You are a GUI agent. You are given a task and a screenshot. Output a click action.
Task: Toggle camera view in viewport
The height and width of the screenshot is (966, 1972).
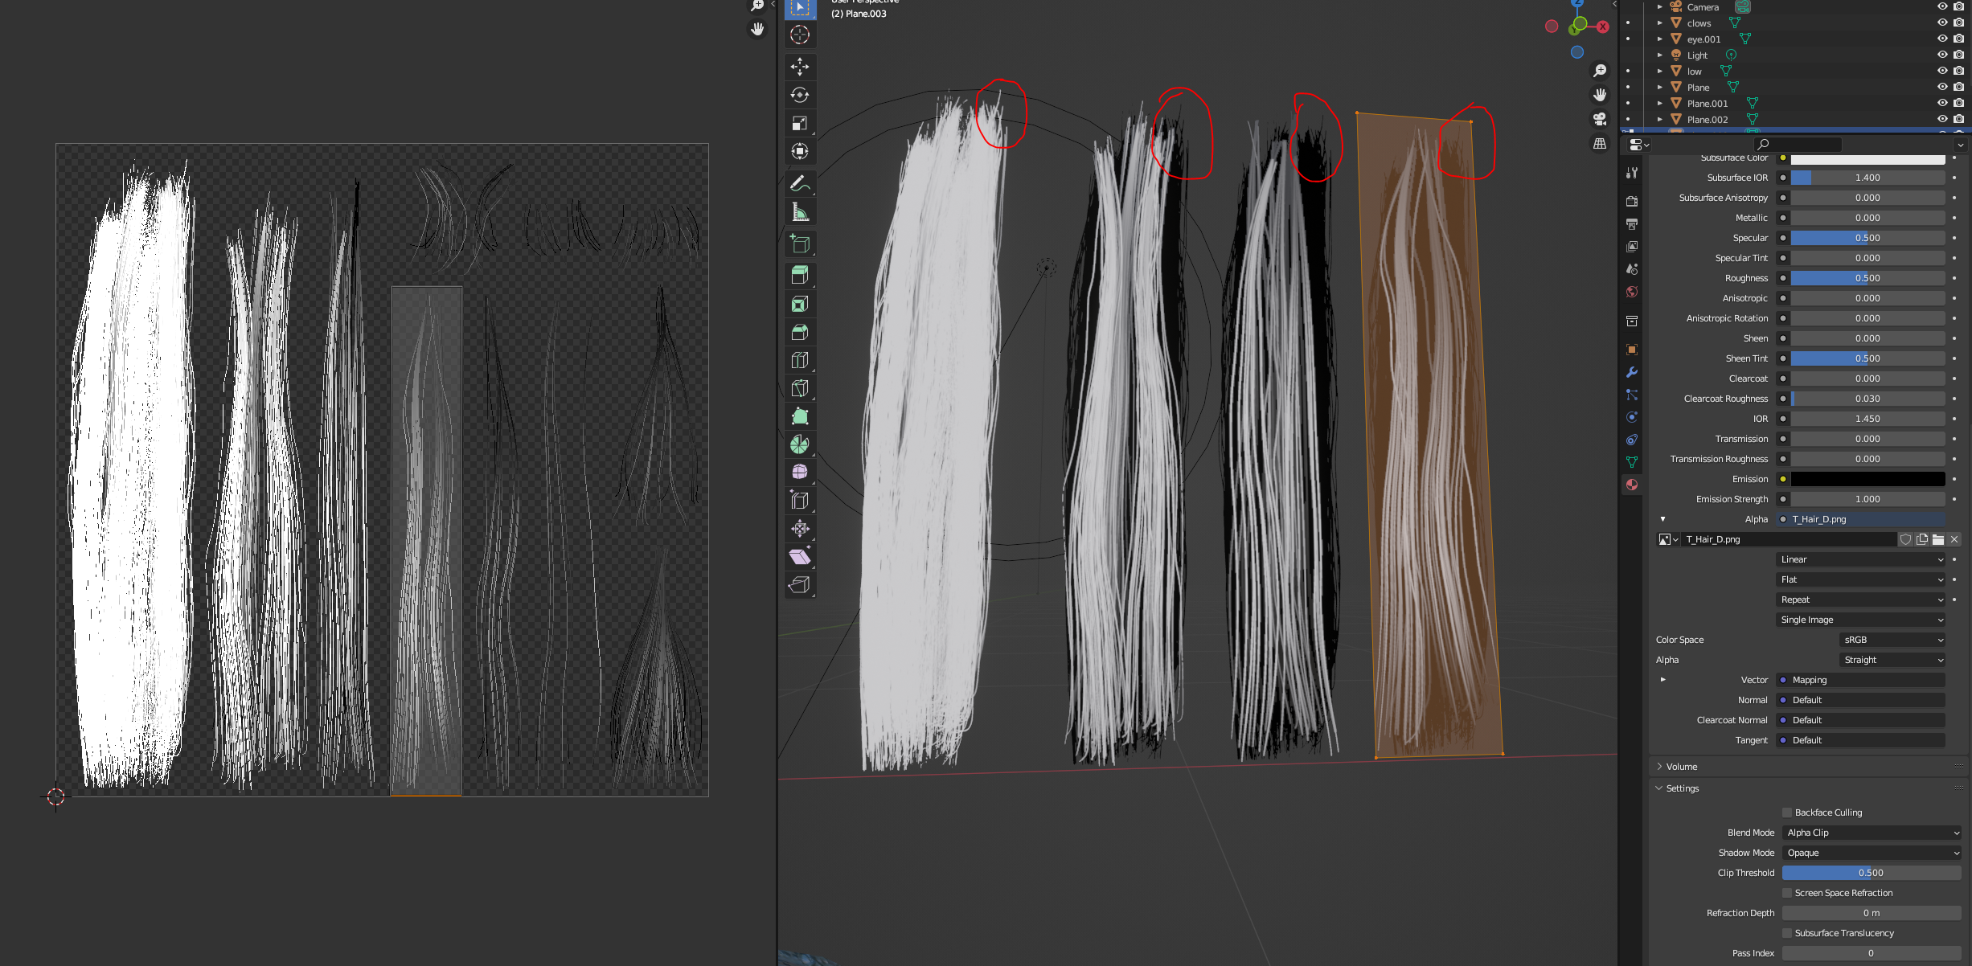(x=1600, y=119)
